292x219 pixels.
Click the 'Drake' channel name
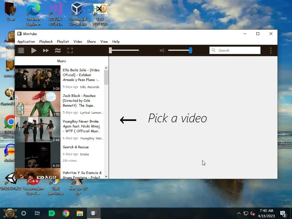pos(84,154)
